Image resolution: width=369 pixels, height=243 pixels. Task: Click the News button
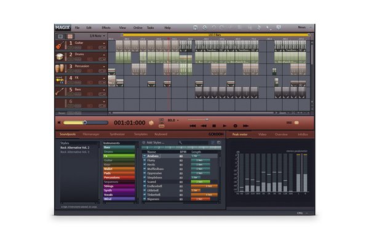coord(302,27)
